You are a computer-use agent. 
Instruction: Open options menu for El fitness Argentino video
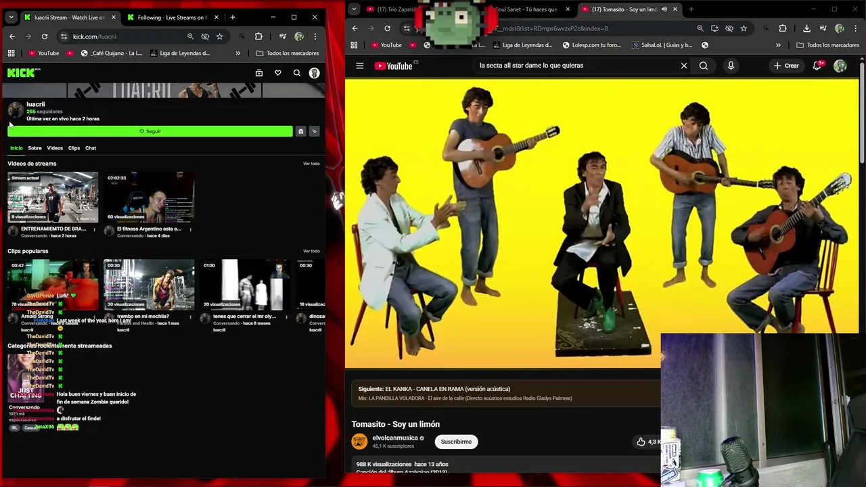(190, 229)
